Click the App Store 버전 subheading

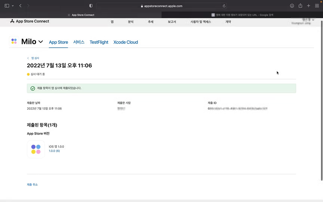tap(38, 134)
